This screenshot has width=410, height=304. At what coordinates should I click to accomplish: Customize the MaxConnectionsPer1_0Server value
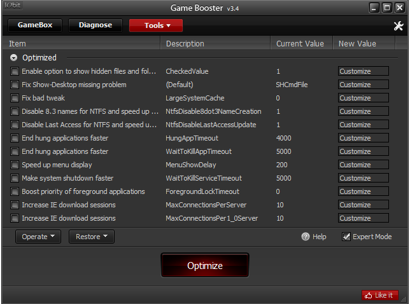click(x=363, y=218)
